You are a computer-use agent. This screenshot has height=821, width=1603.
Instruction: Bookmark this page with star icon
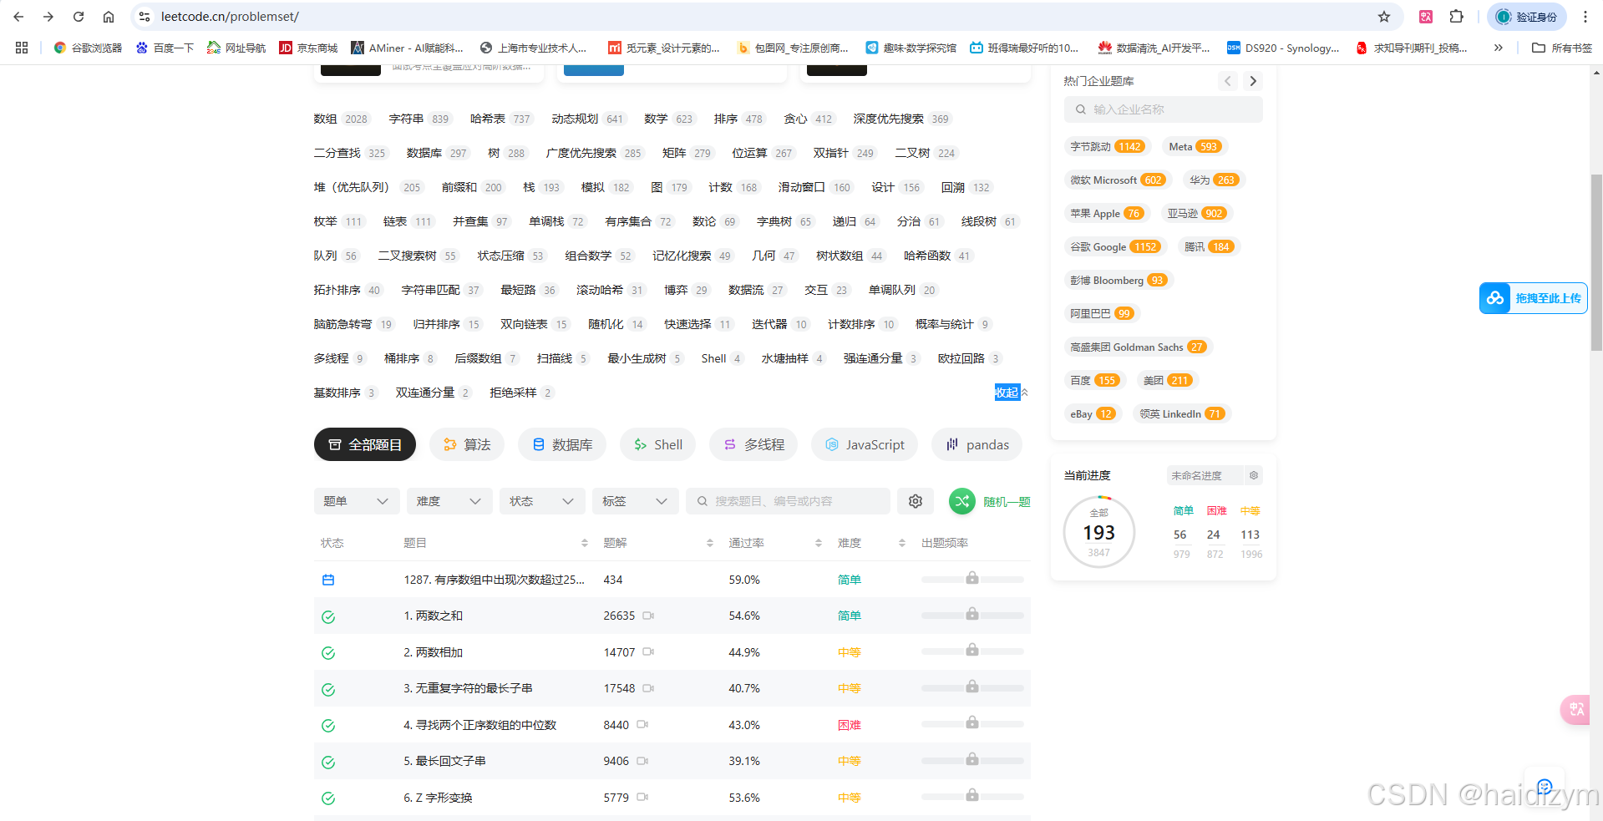(x=1384, y=17)
